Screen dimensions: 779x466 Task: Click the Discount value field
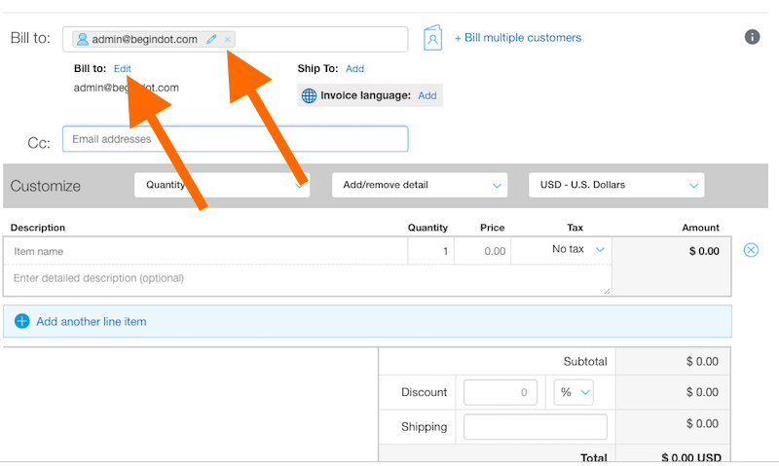tap(501, 392)
